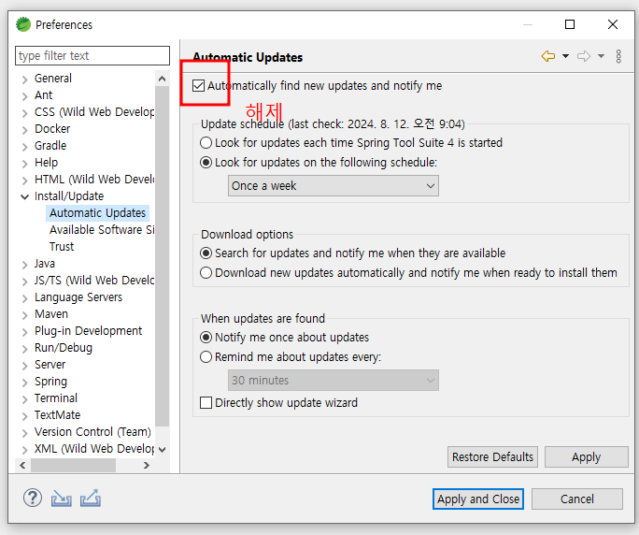Image resolution: width=639 pixels, height=535 pixels.
Task: Click the Spring leaf icon in title bar
Action: [x=23, y=24]
